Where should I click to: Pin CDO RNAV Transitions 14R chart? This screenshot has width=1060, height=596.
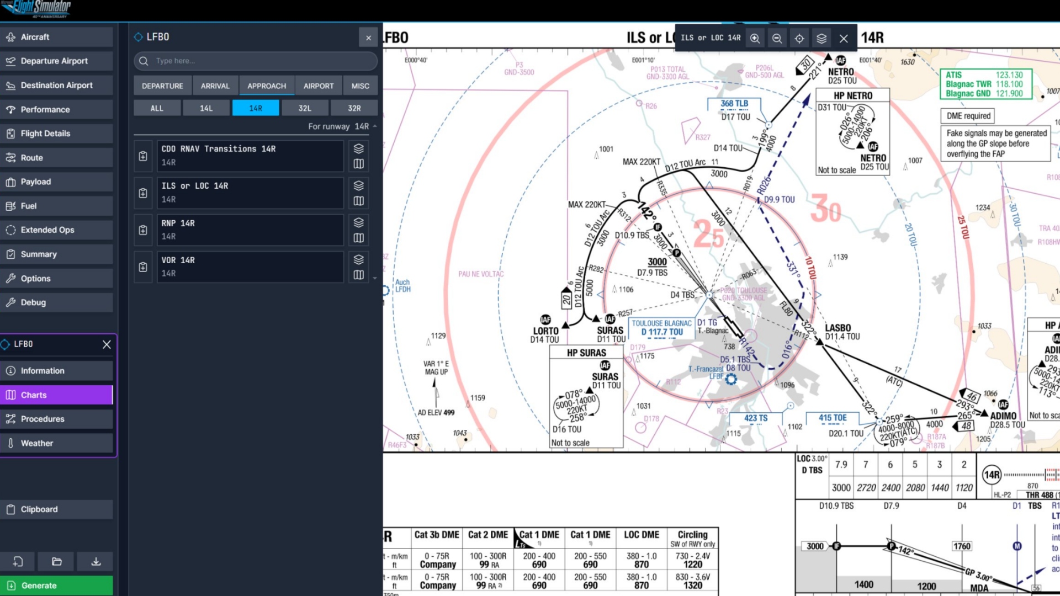(143, 156)
